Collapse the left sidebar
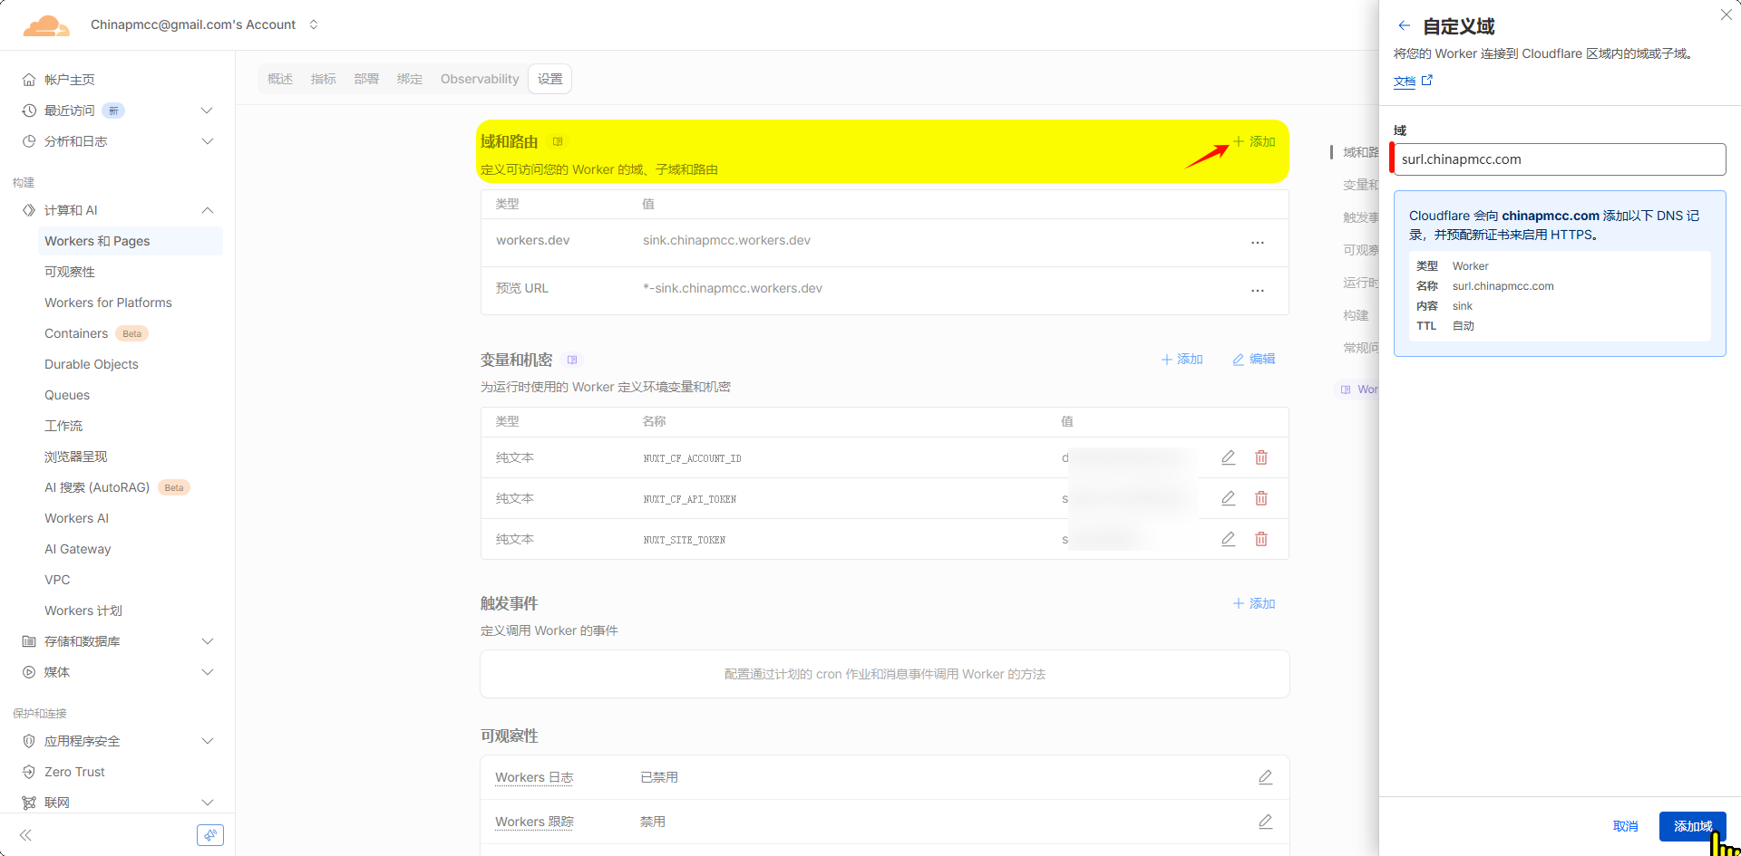The image size is (1741, 856). (x=25, y=835)
